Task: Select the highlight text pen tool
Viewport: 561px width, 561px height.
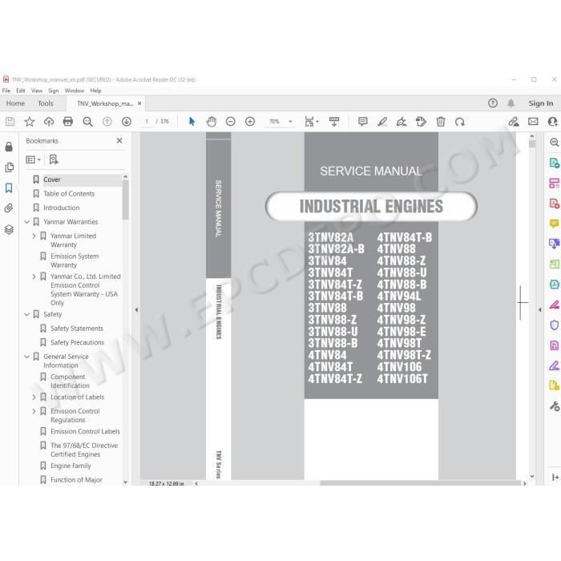Action: (x=382, y=122)
